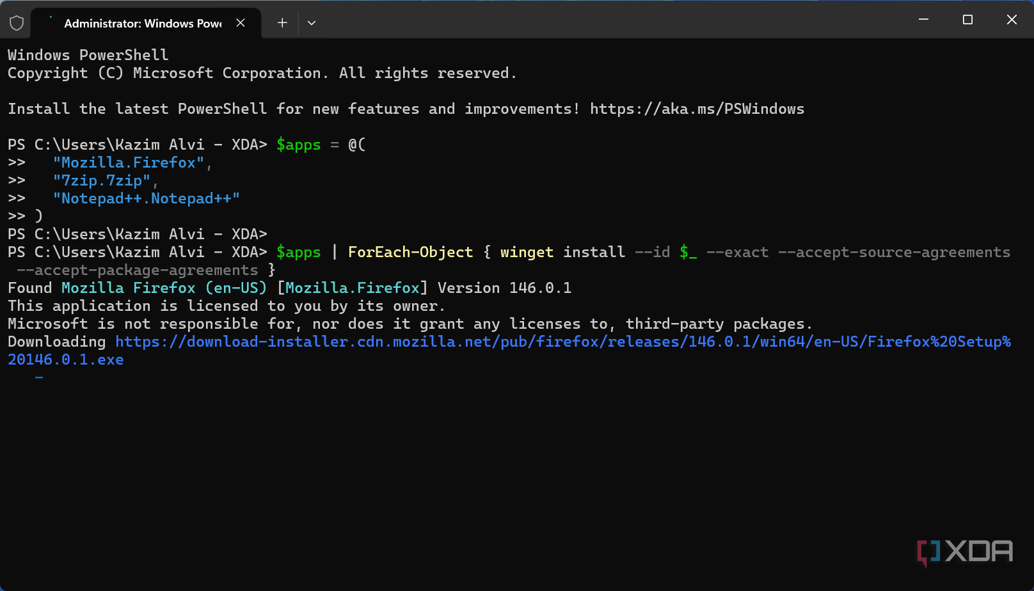Click the "Notepad++.Notepad++" array entry
This screenshot has width=1034, height=591.
coord(147,198)
